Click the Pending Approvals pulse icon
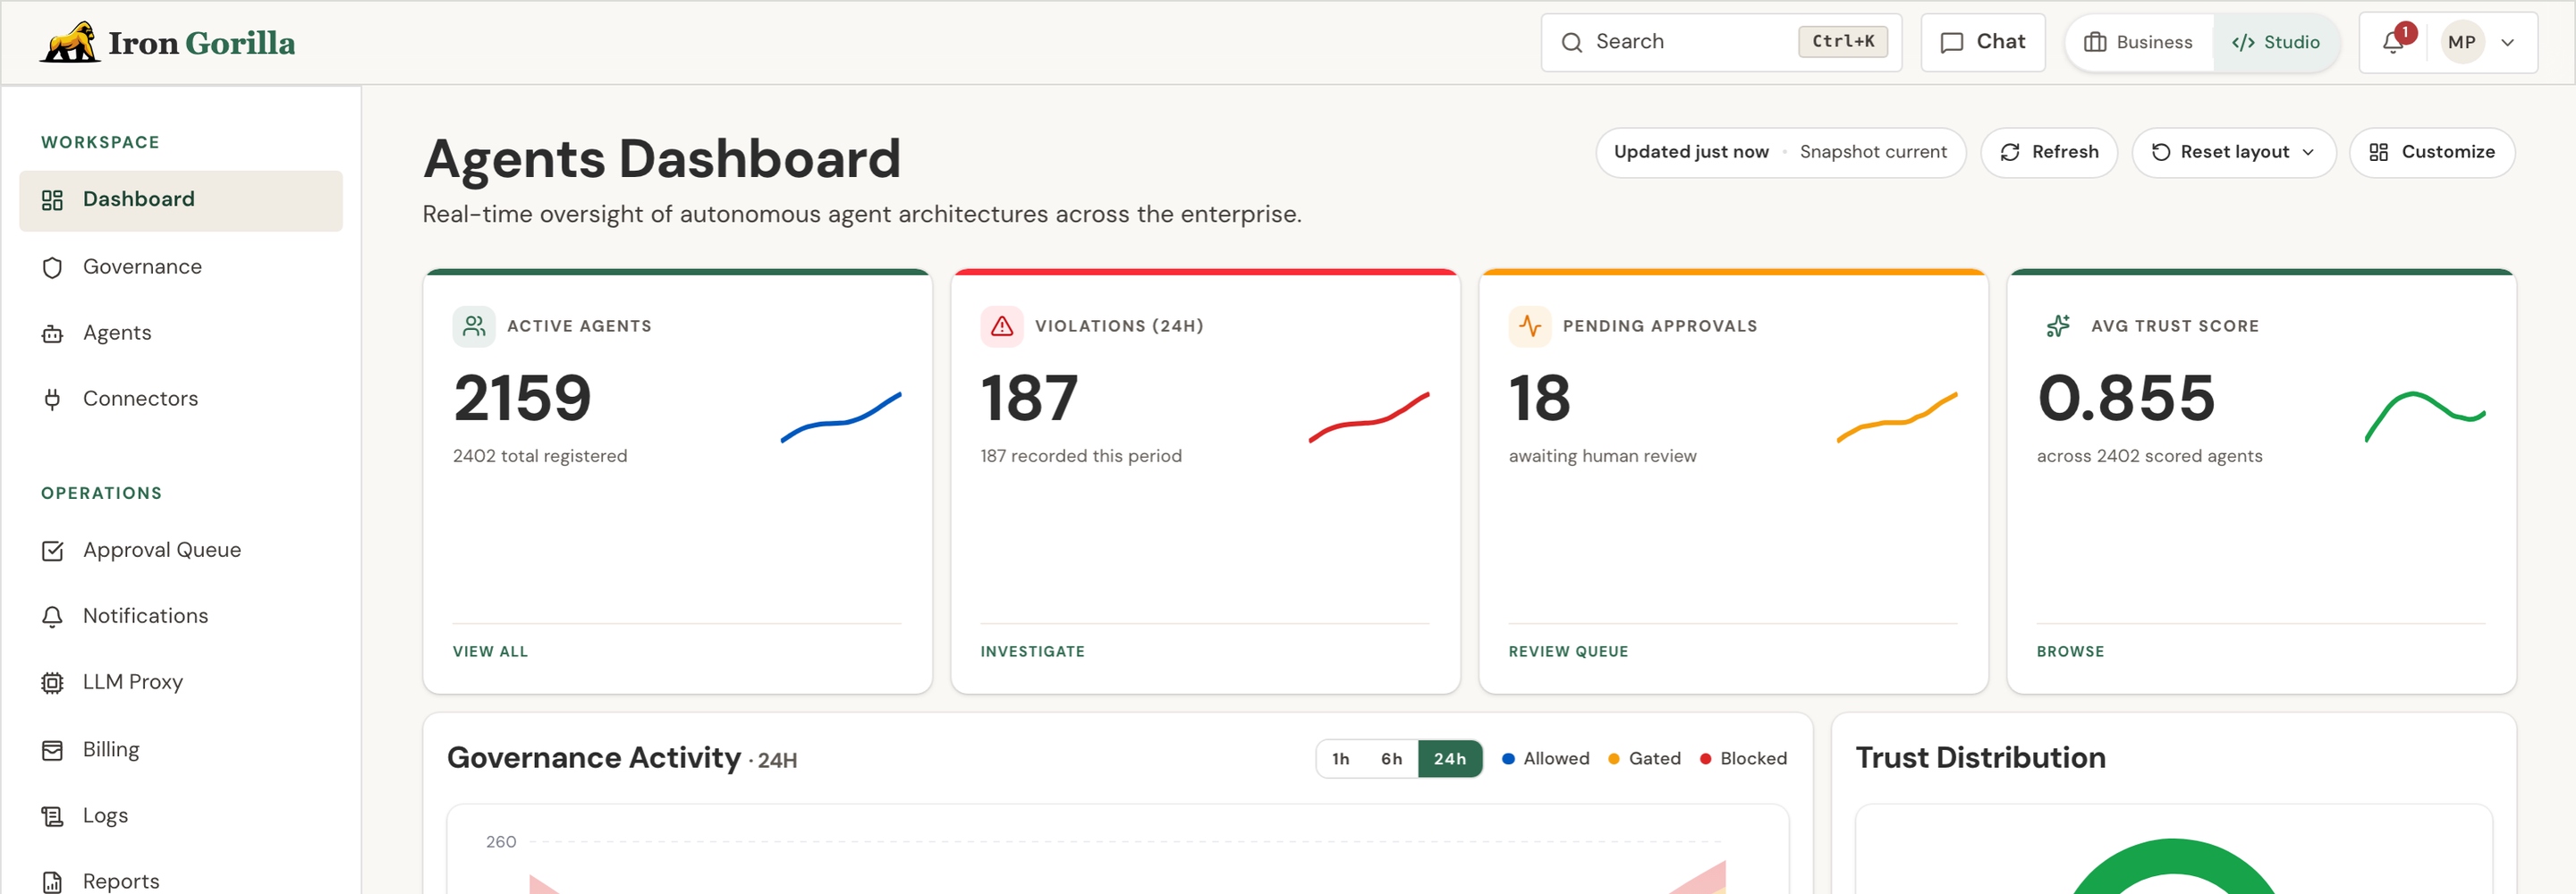2576x894 pixels. (1530, 326)
